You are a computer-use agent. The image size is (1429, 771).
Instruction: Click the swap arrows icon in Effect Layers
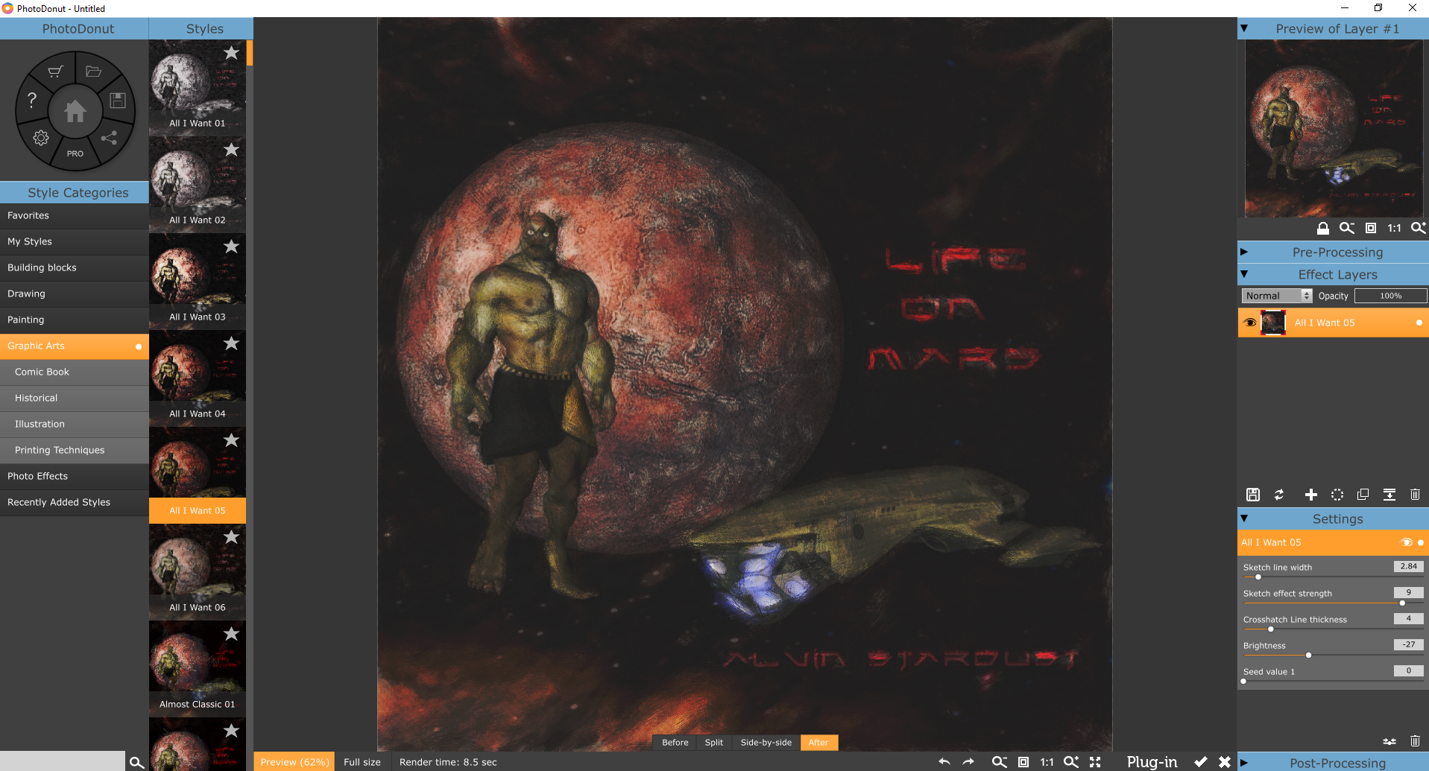tap(1279, 495)
